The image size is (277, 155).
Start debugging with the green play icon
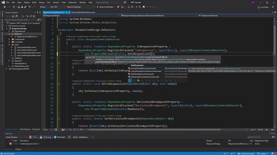97,7
